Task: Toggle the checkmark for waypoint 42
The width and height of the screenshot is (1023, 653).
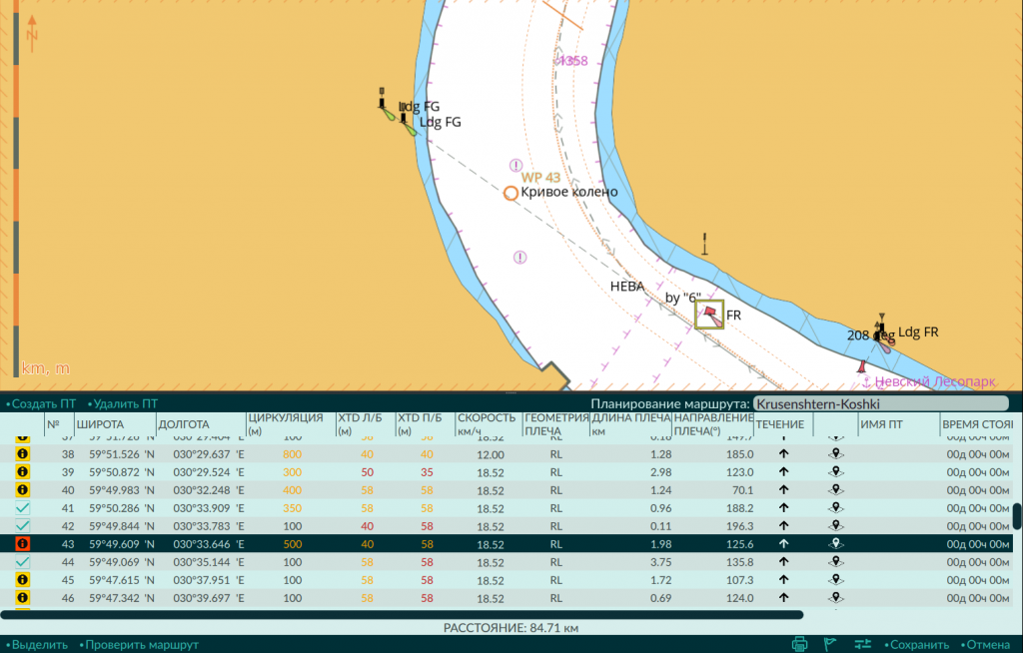Action: tap(22, 526)
